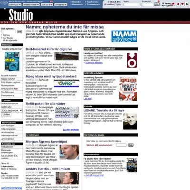190x190 pixels.
Task: Open the Söktips link
Action: (x=6, y=35)
